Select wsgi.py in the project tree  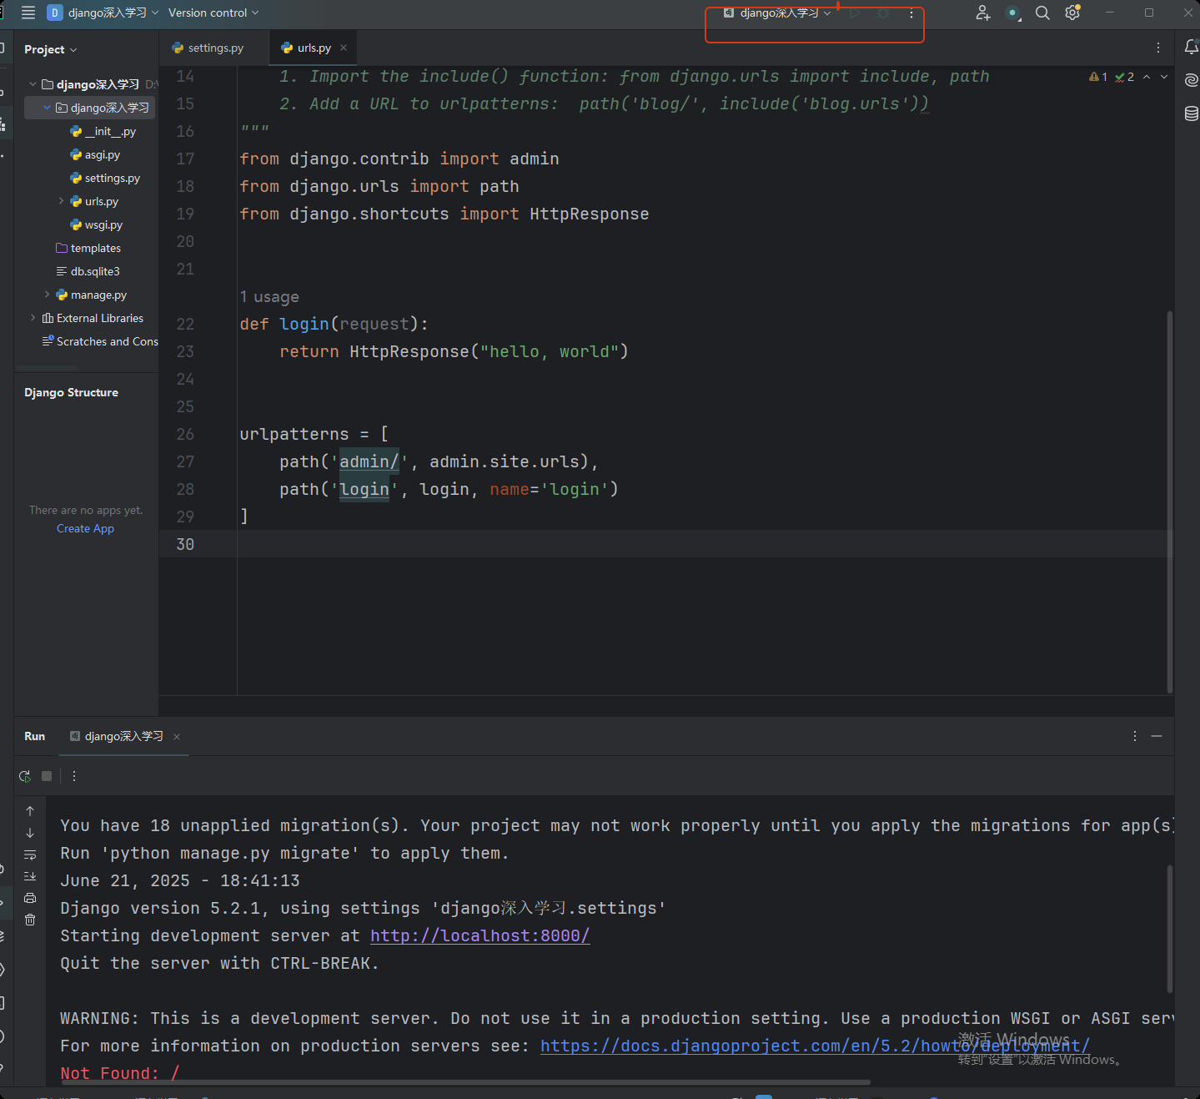[x=103, y=224]
